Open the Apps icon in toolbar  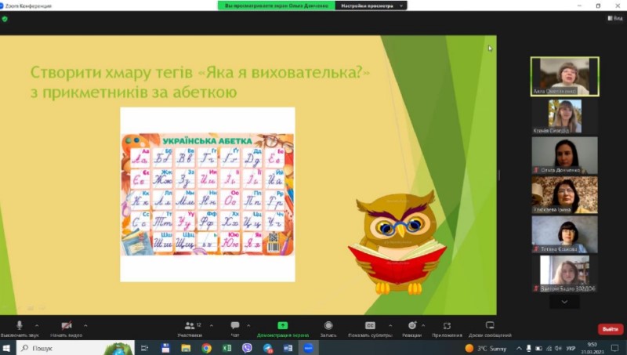coord(447,326)
